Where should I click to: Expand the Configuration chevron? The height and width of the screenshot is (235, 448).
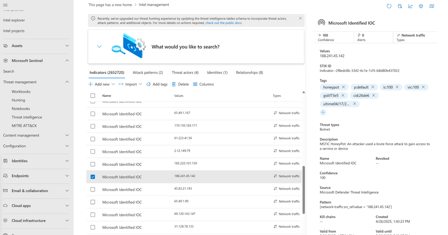67,146
